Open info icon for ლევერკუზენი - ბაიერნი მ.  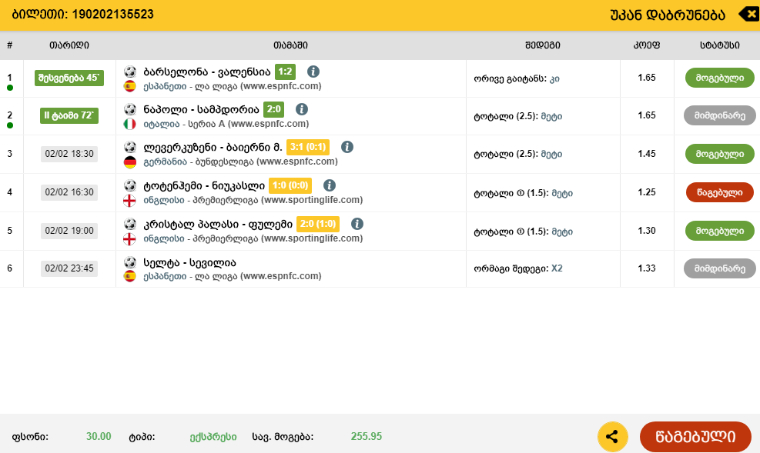[x=347, y=147]
